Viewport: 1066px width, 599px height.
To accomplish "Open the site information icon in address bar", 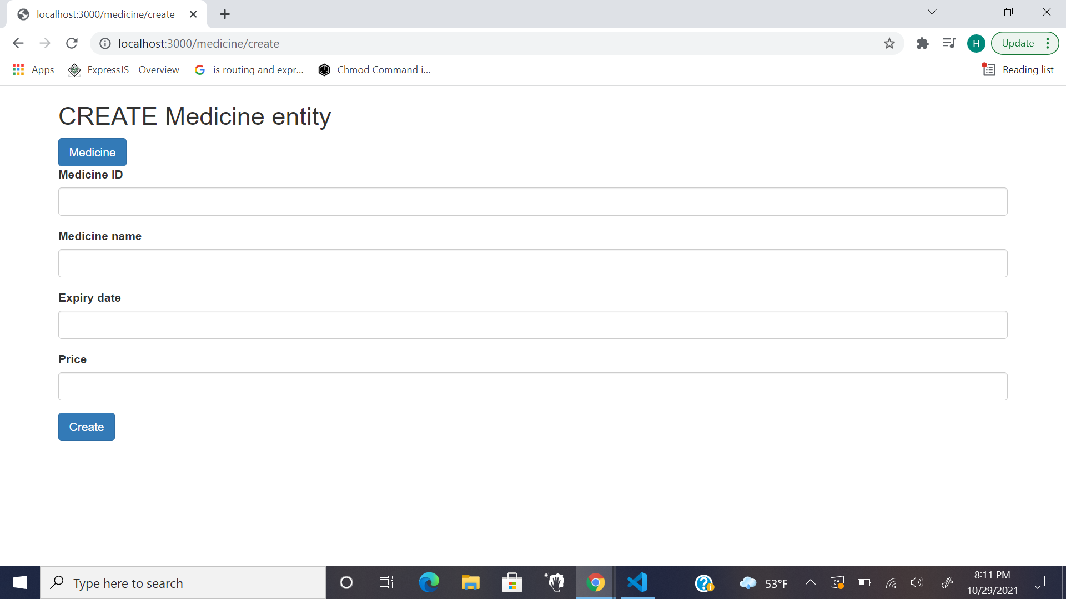I will pyautogui.click(x=105, y=43).
